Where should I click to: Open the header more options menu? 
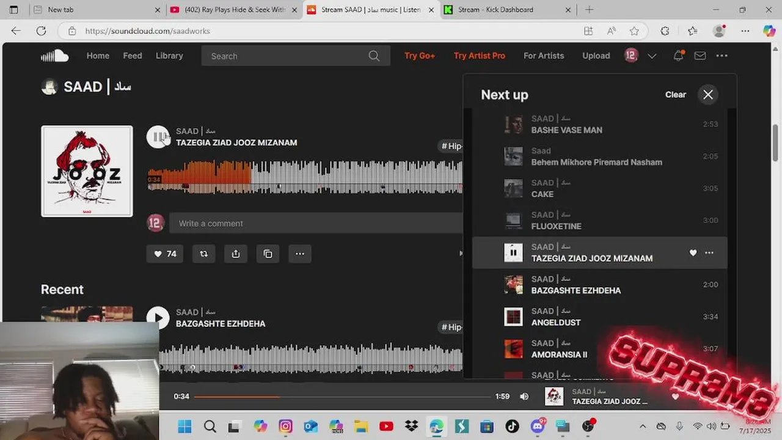click(722, 56)
